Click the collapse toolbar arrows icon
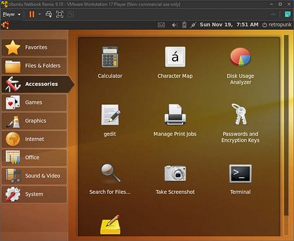 click(x=274, y=14)
